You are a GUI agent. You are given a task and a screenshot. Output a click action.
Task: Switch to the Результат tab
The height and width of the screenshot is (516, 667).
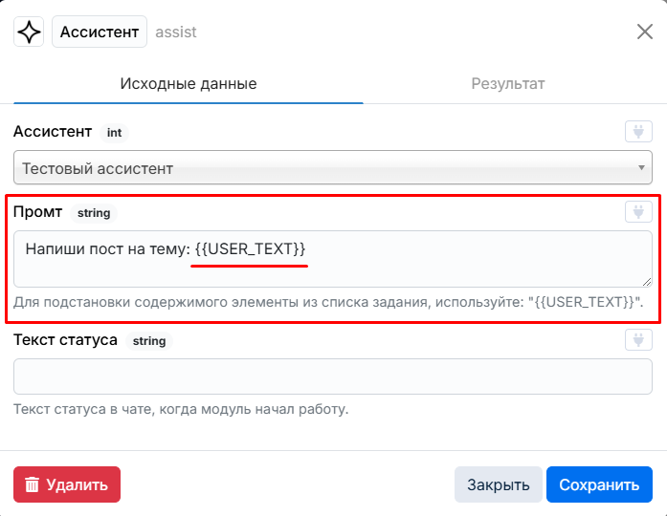click(x=508, y=84)
